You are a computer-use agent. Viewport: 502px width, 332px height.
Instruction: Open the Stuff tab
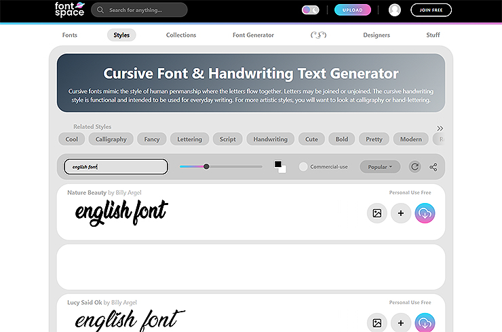pos(433,35)
